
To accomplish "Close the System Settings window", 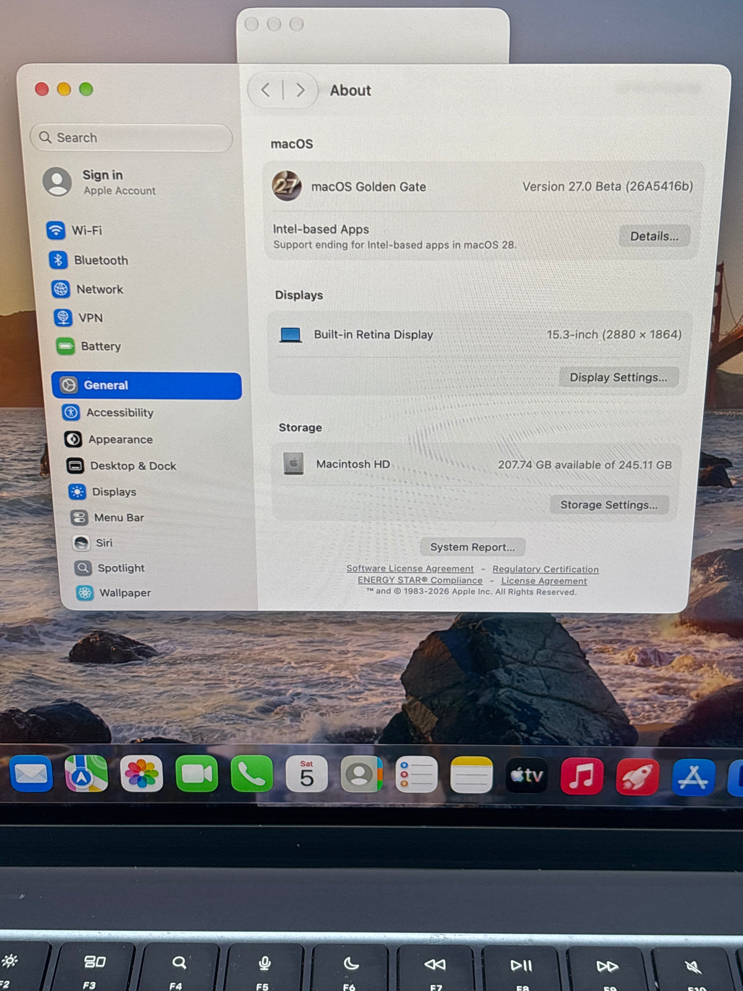I will tap(42, 89).
